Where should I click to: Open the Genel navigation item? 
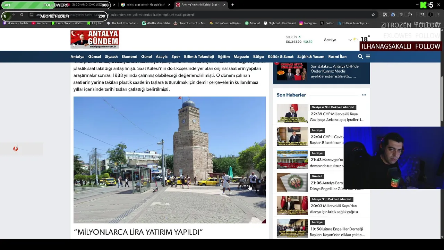146,57
